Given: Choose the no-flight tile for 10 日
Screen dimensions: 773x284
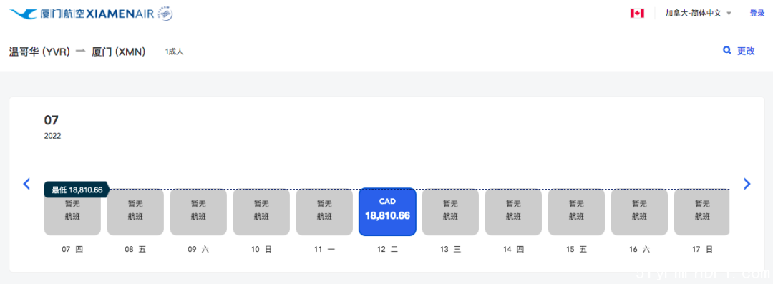Looking at the screenshot, I should tap(261, 212).
